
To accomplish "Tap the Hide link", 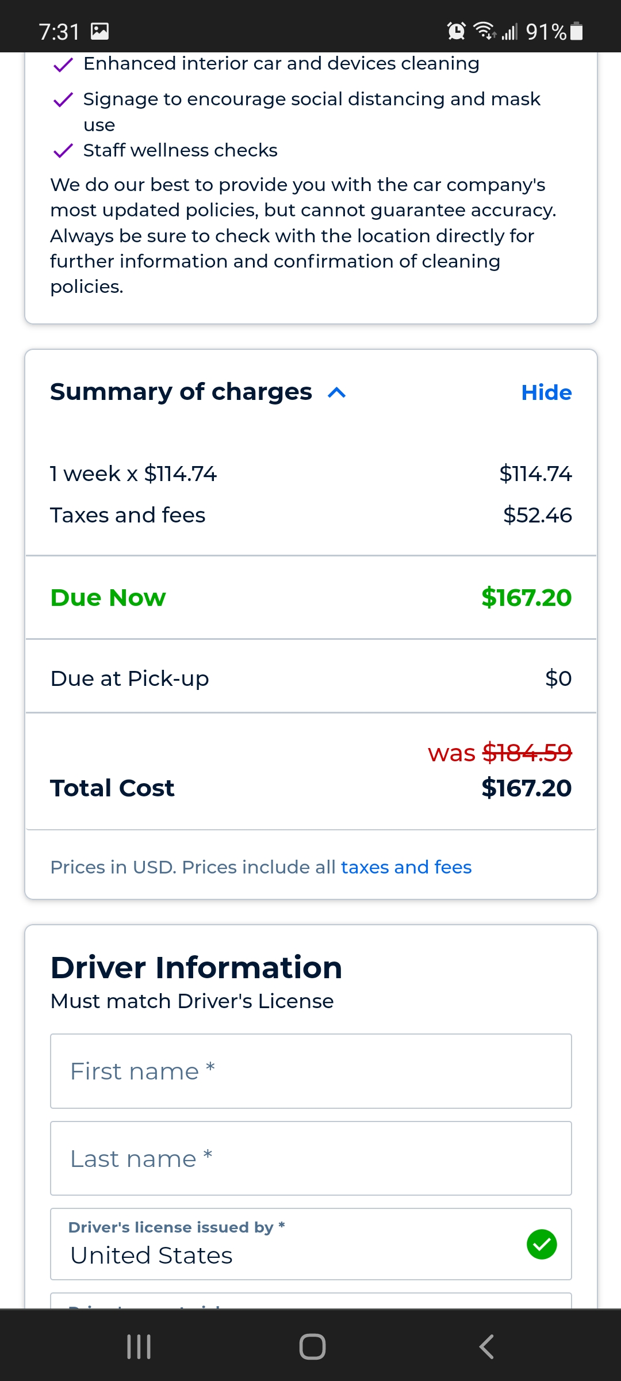I will click(546, 392).
